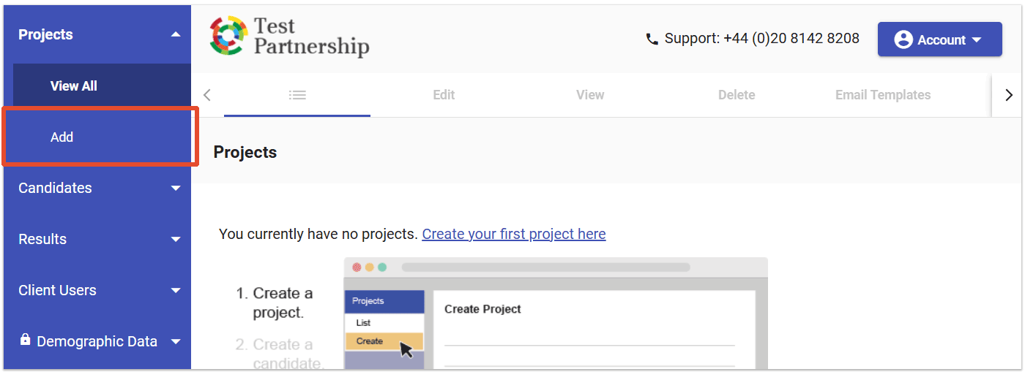
Task: Click the lock icon next to Demographic Data
Action: [x=26, y=340]
